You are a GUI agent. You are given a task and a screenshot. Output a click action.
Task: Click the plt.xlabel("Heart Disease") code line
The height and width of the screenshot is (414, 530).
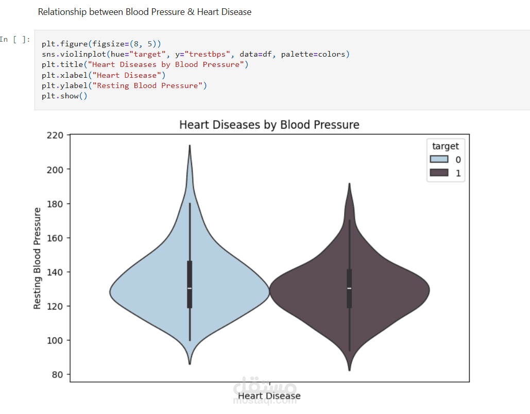[x=104, y=75]
